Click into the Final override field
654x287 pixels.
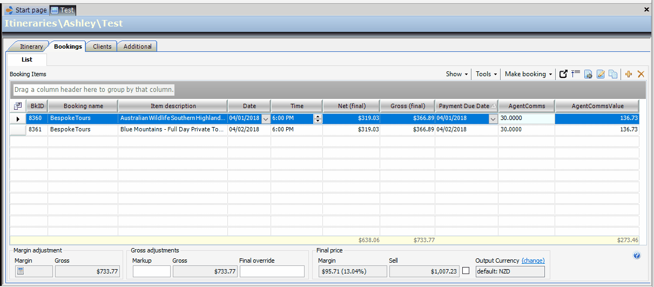272,271
